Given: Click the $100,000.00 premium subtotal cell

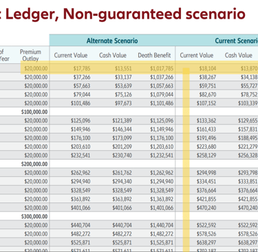Looking at the screenshot, I should (x=34, y=112).
